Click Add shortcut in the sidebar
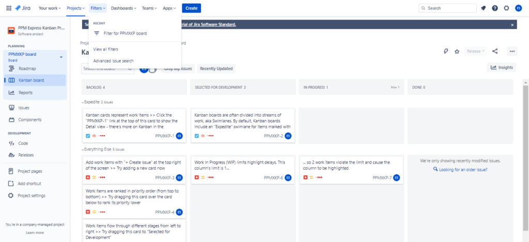Image resolution: width=529 pixels, height=242 pixels. coord(35,184)
